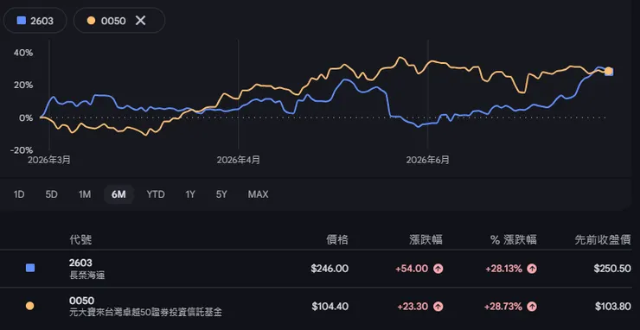Select the 6M time range
This screenshot has height=330, width=640.
click(x=118, y=194)
